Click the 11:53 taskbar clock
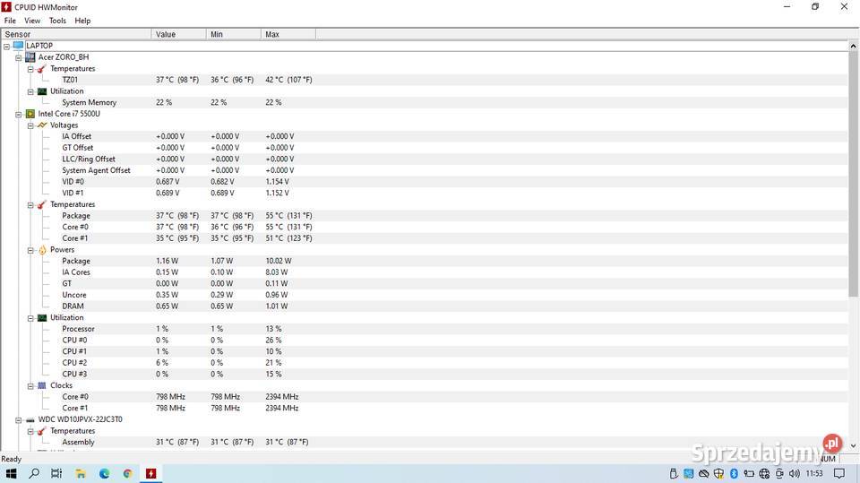Screen dimensions: 860x483 point(814,473)
